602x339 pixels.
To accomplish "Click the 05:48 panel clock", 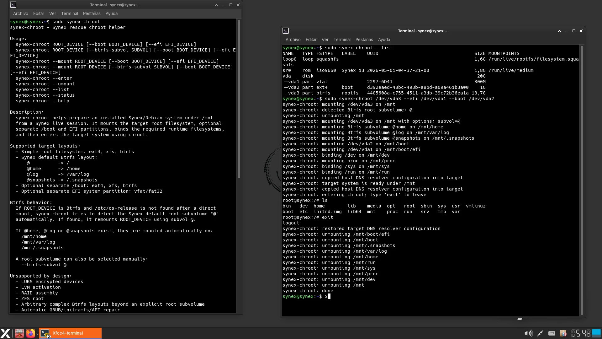I will coord(581,333).
